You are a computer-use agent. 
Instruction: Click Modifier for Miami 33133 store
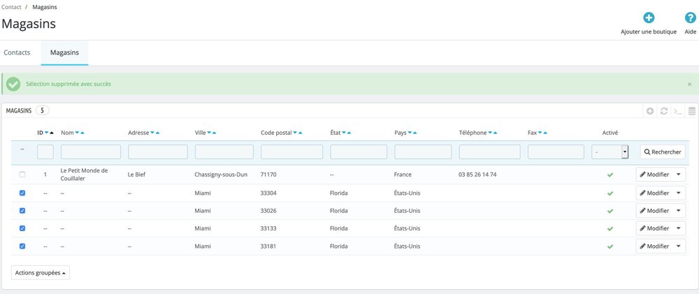[654, 228]
